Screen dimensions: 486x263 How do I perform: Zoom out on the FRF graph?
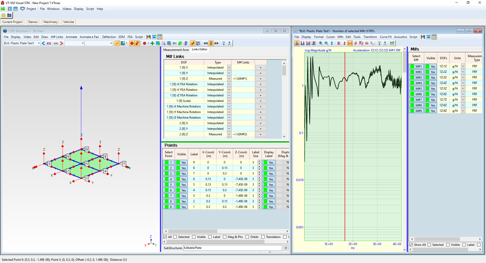click(326, 43)
